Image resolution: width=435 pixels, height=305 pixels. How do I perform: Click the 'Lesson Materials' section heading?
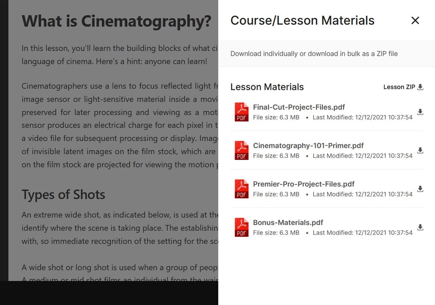[x=267, y=87]
